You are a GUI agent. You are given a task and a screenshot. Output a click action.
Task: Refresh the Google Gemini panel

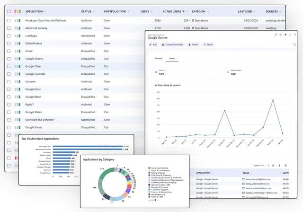pyautogui.click(x=276, y=35)
